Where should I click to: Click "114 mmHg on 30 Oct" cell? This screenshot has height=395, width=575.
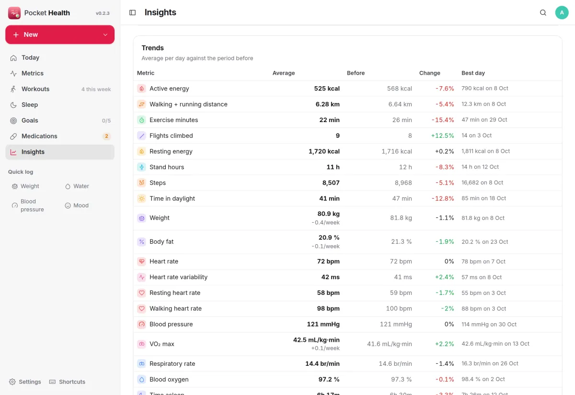click(x=489, y=324)
